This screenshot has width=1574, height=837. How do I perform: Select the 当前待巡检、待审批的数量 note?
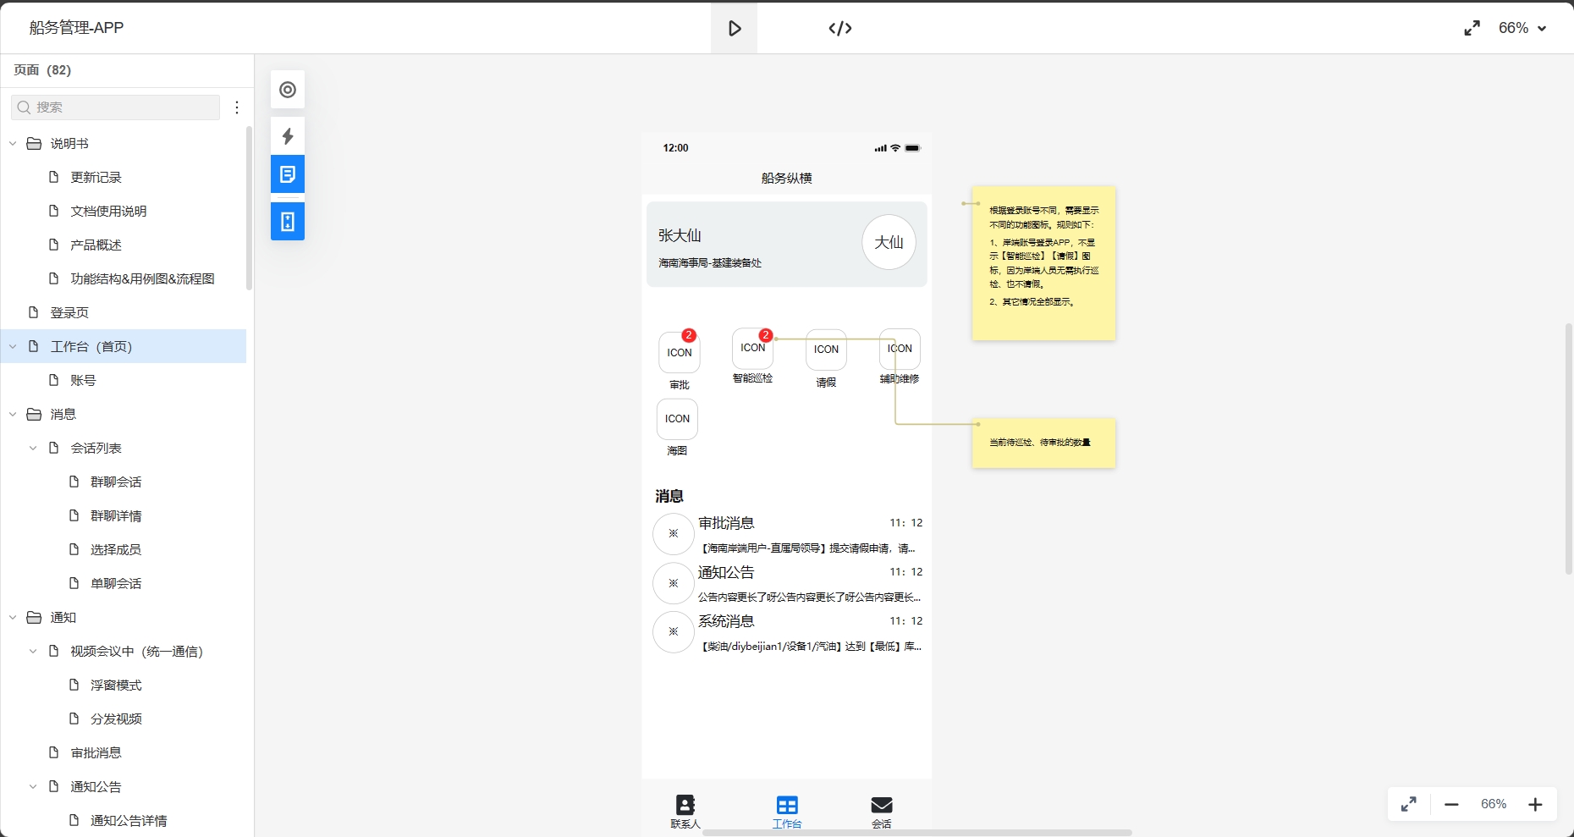coord(1043,443)
